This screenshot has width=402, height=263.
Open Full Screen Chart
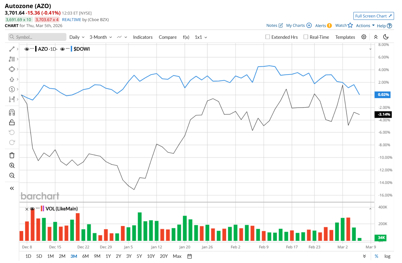pyautogui.click(x=374, y=16)
